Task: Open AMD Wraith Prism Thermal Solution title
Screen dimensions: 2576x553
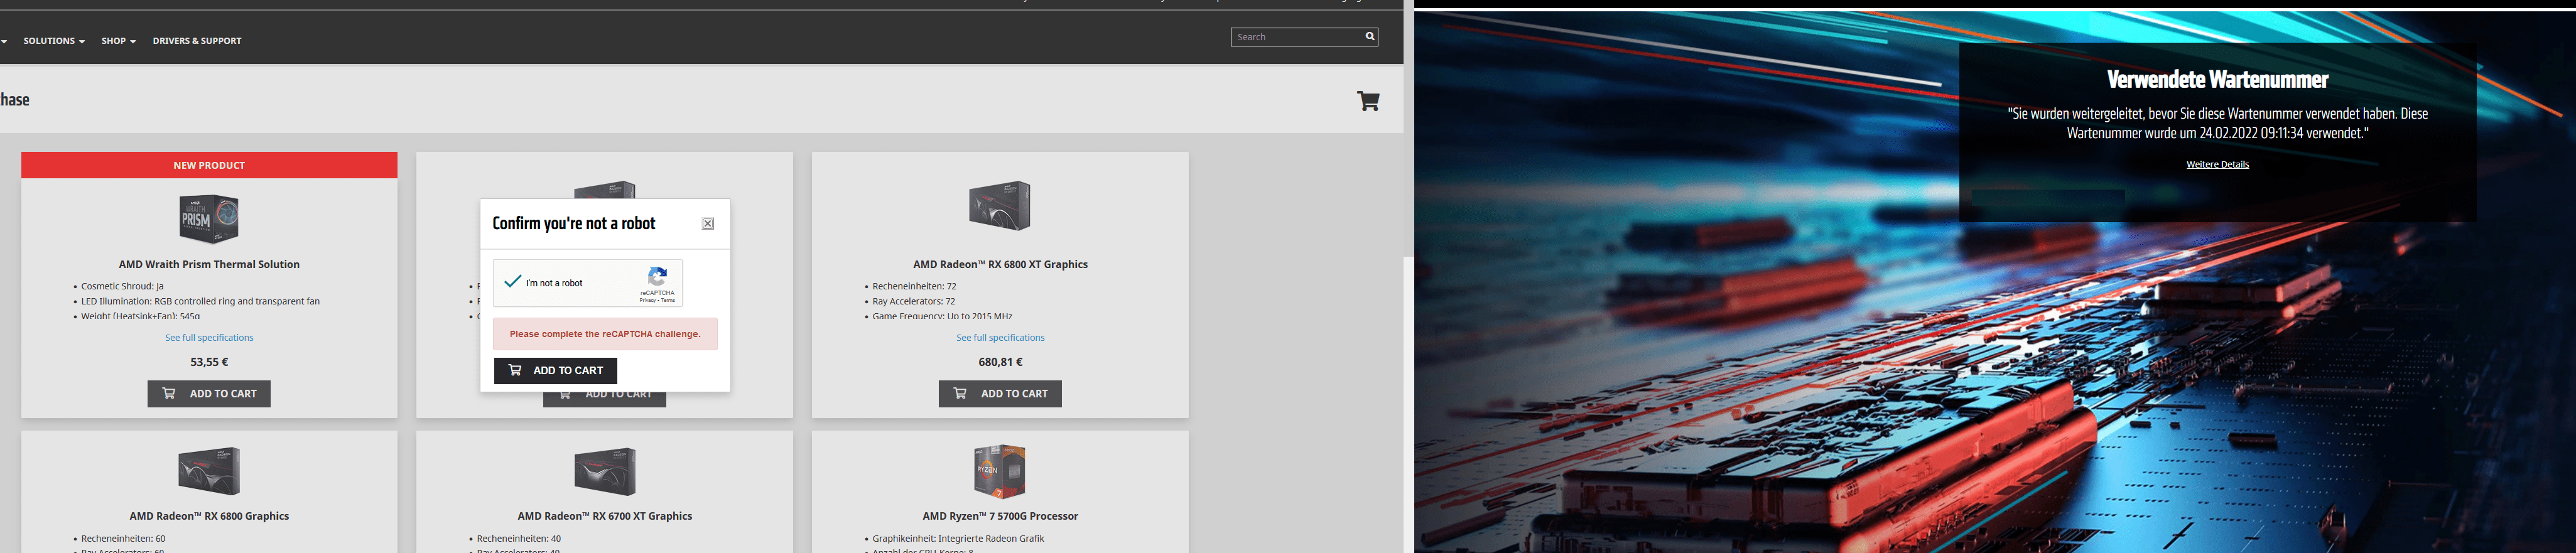Action: (209, 265)
